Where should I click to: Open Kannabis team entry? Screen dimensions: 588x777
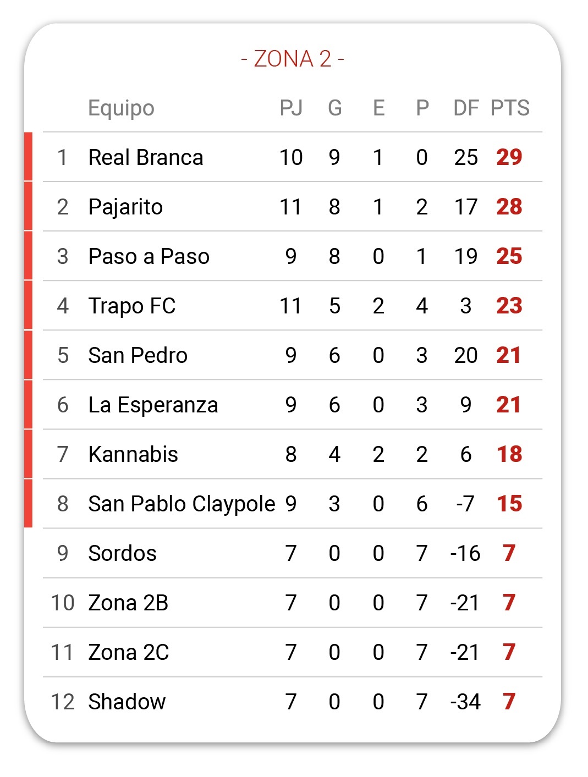(293, 454)
